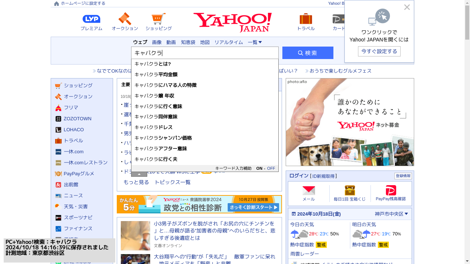Select suggestion キャバクラ同伴意味
The height and width of the screenshot is (264, 470).
(x=205, y=117)
